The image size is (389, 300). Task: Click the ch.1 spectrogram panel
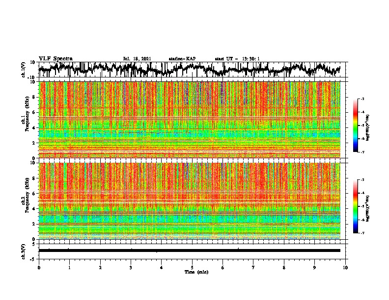(x=189, y=120)
